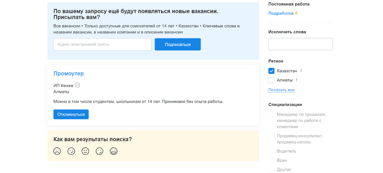Click the lightning icon next to Подработка
Viewport: 383px width, 173px height.
296,13
